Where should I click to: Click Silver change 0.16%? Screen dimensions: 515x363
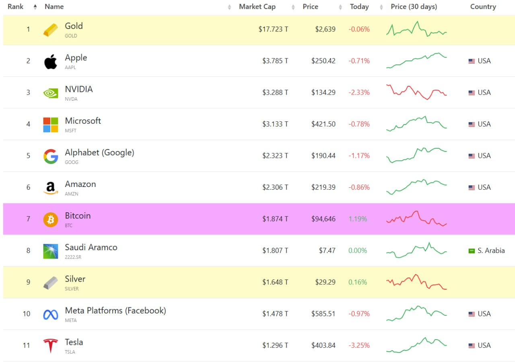(358, 282)
